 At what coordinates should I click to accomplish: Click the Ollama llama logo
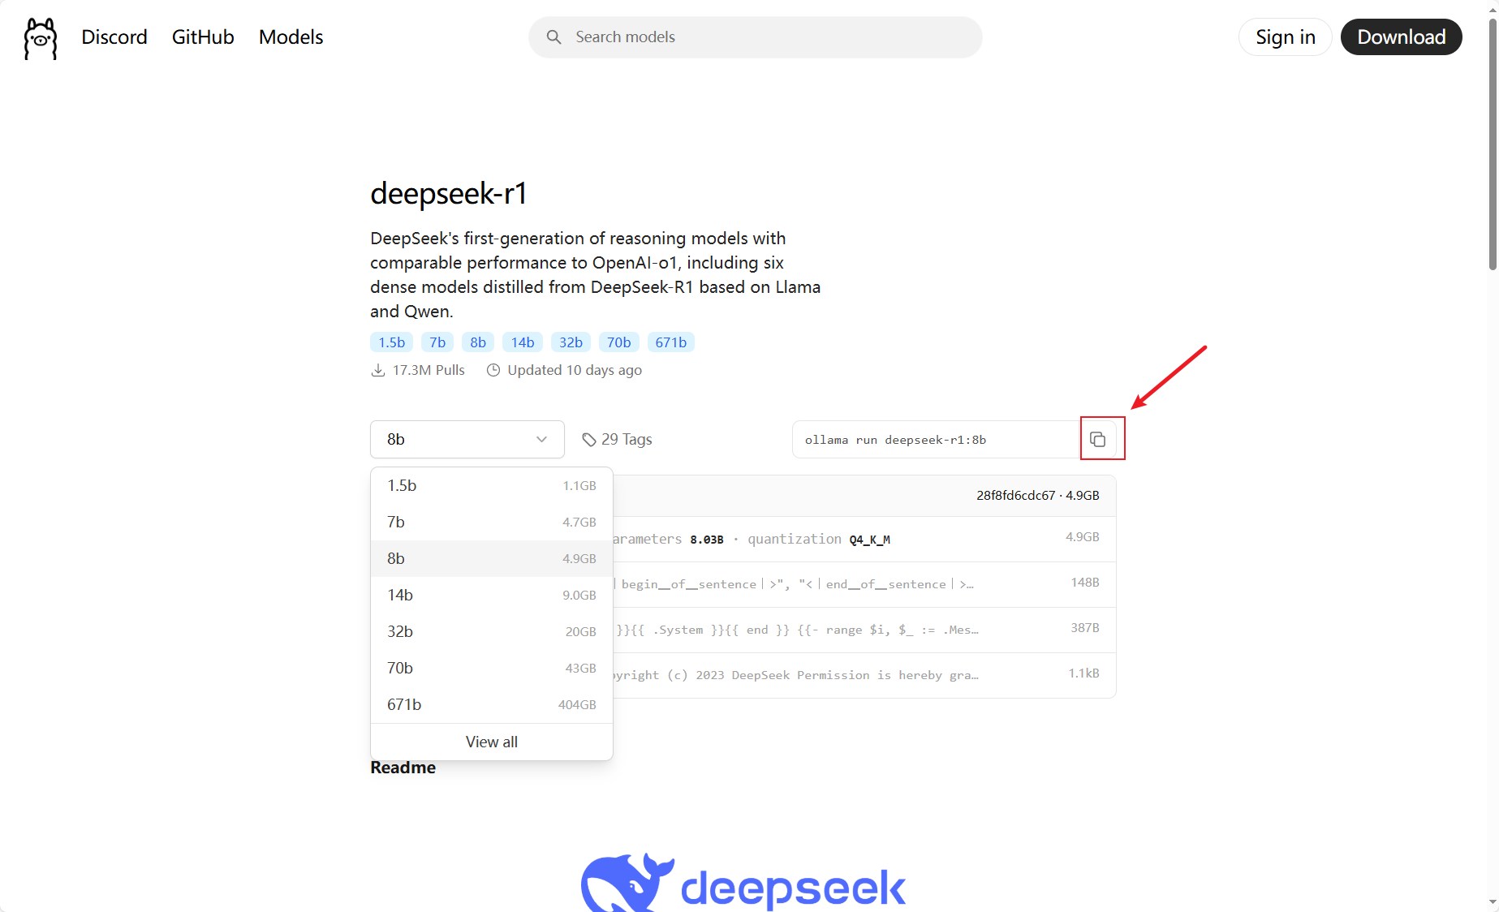[40, 38]
